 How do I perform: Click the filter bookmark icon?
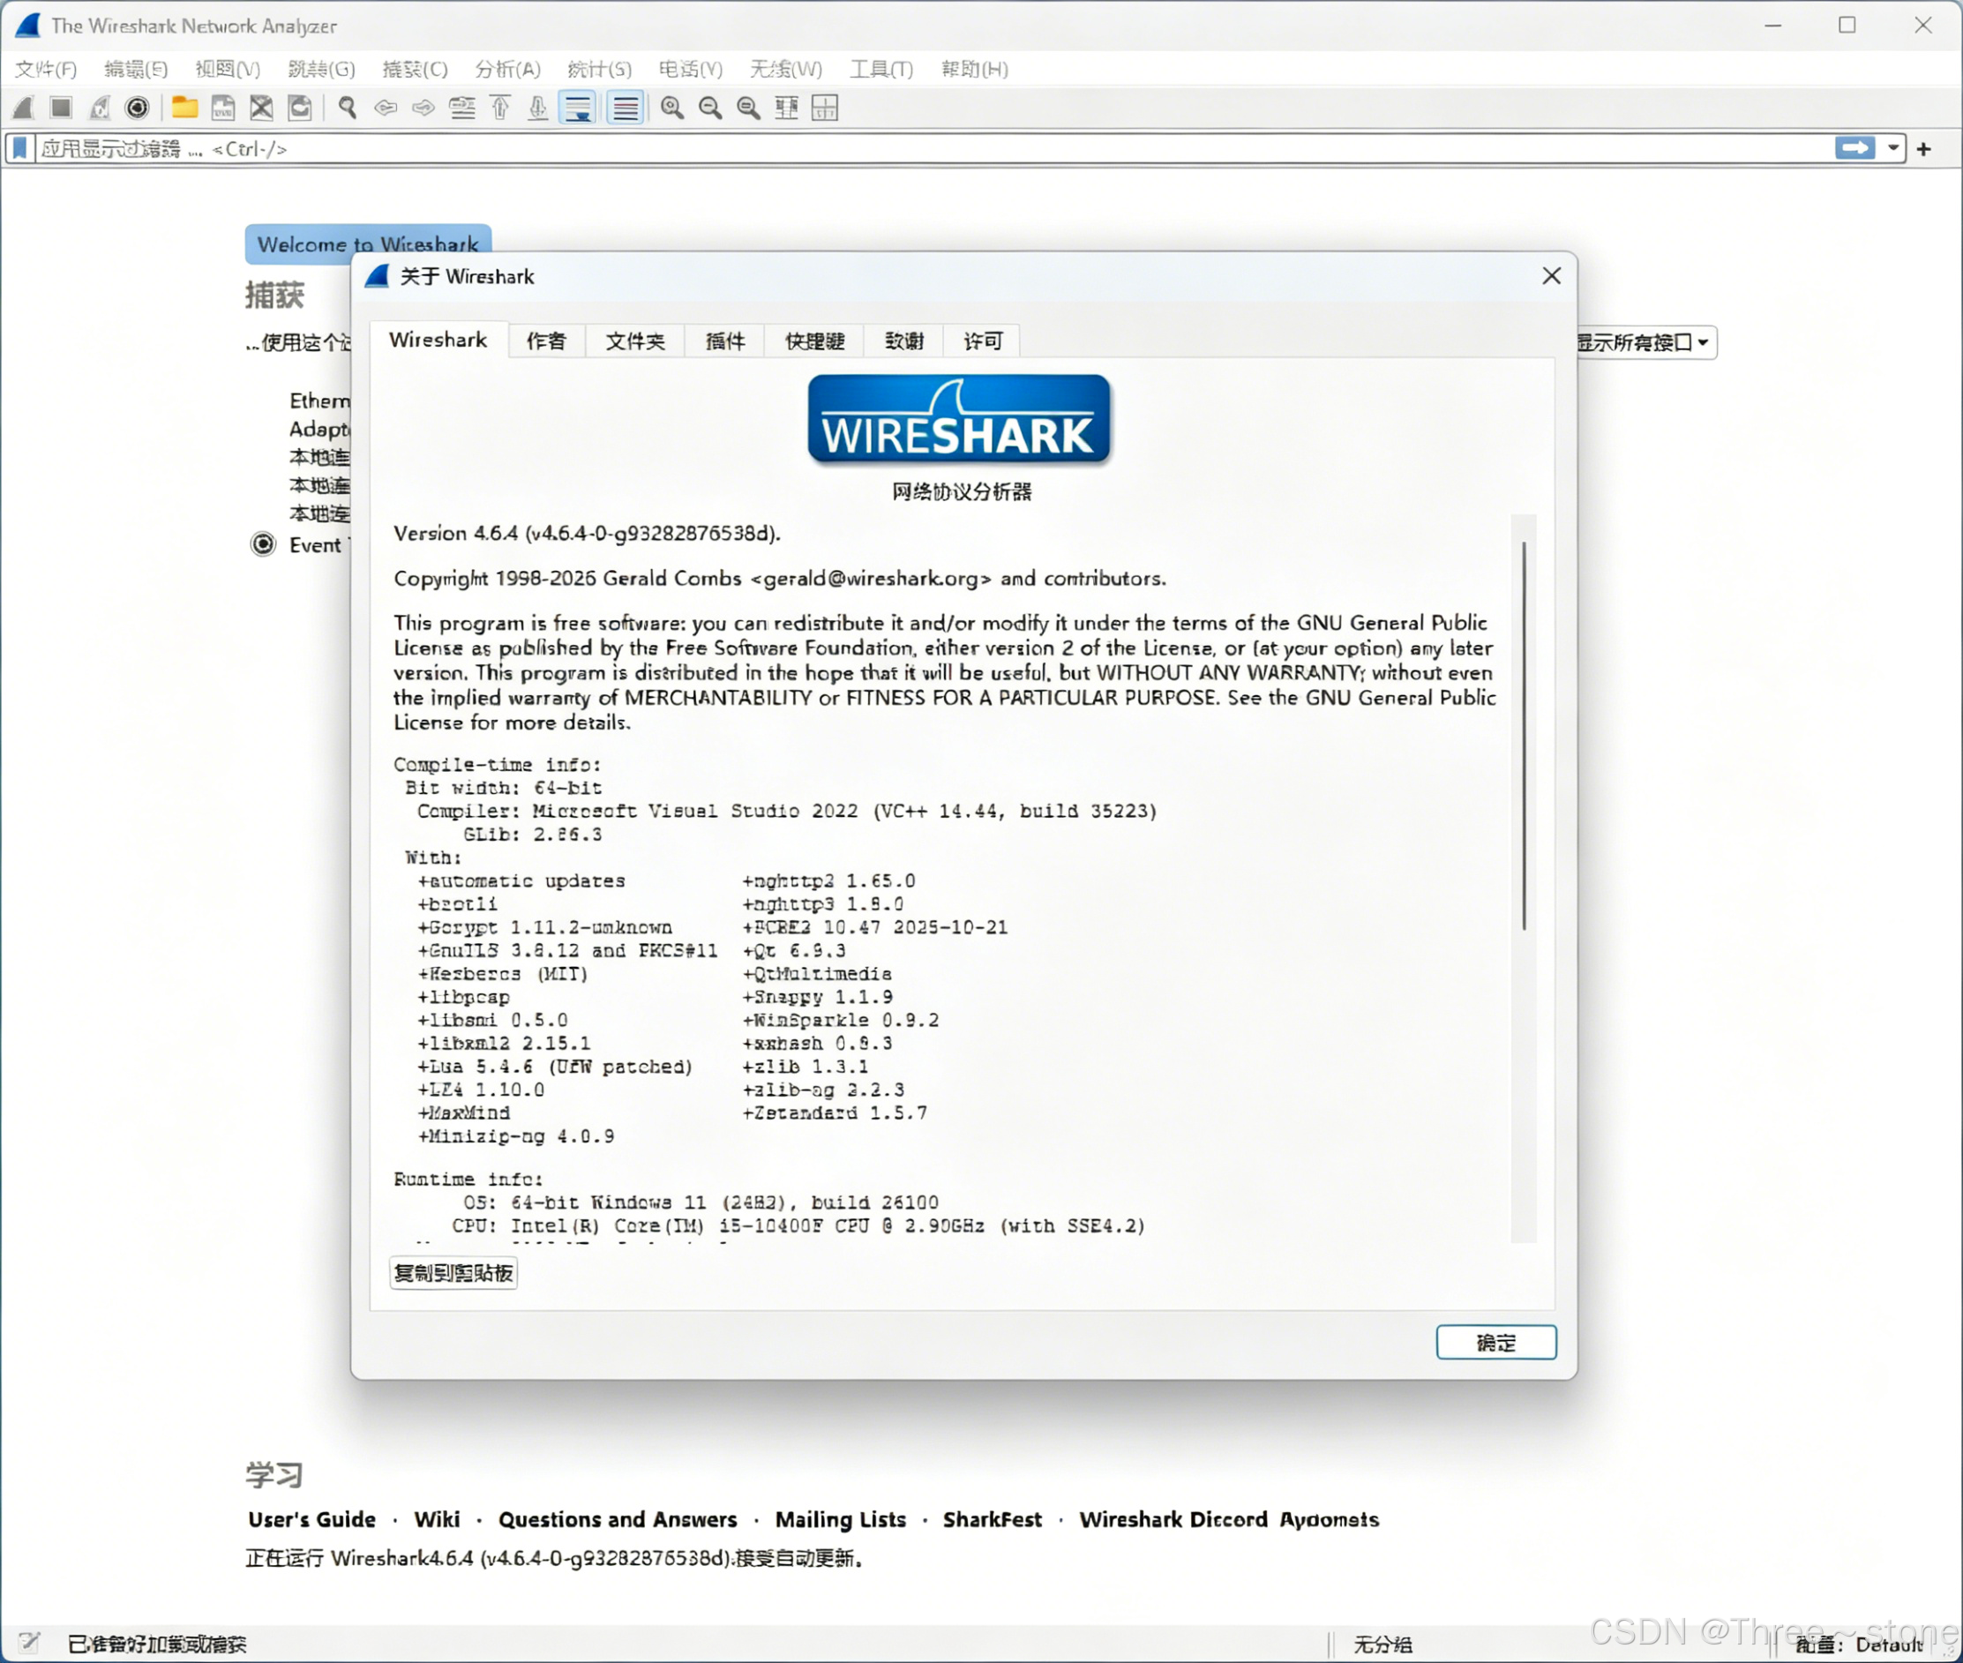(19, 148)
